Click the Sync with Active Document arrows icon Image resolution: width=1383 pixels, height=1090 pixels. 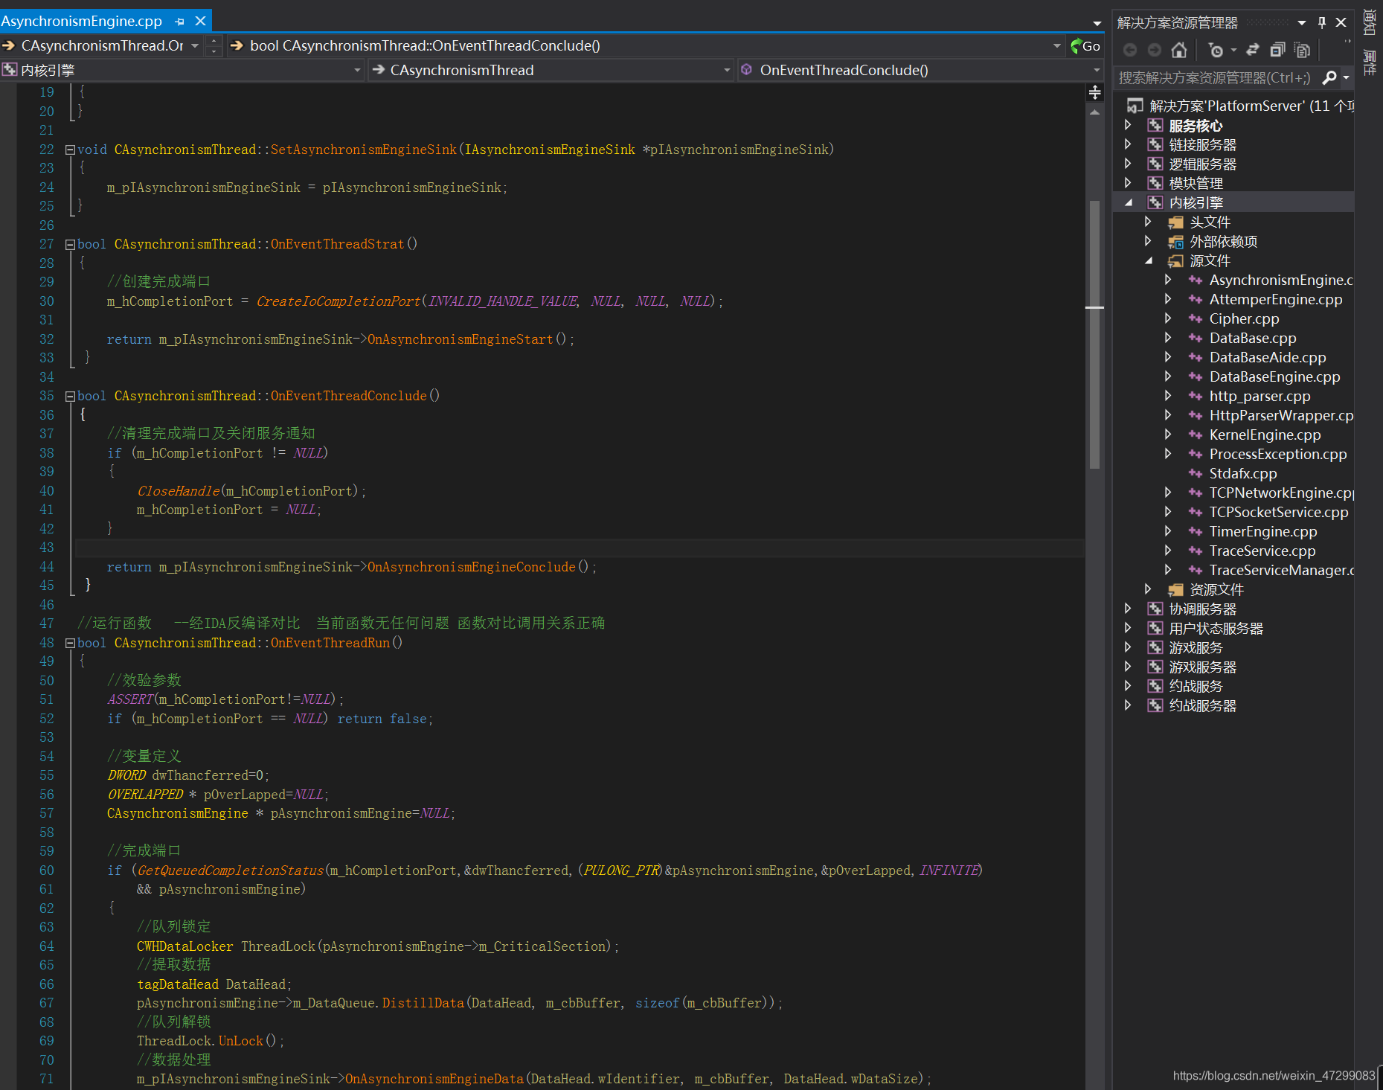pyautogui.click(x=1253, y=50)
